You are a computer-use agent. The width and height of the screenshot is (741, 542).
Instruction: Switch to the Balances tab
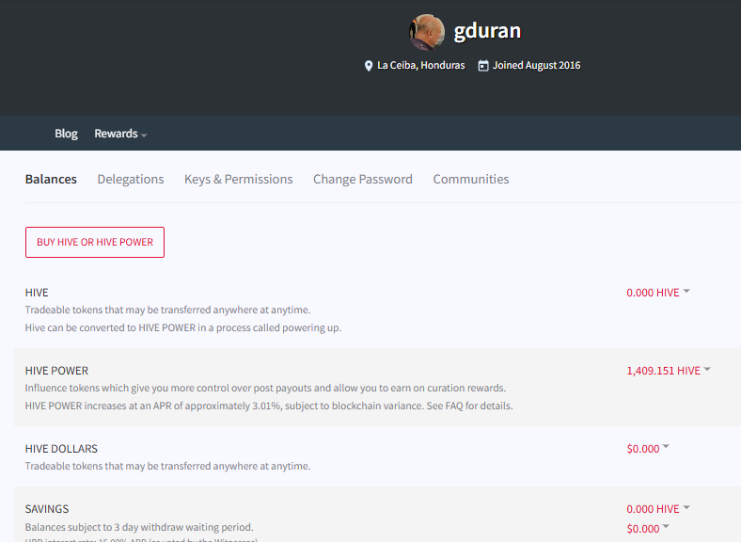click(51, 179)
